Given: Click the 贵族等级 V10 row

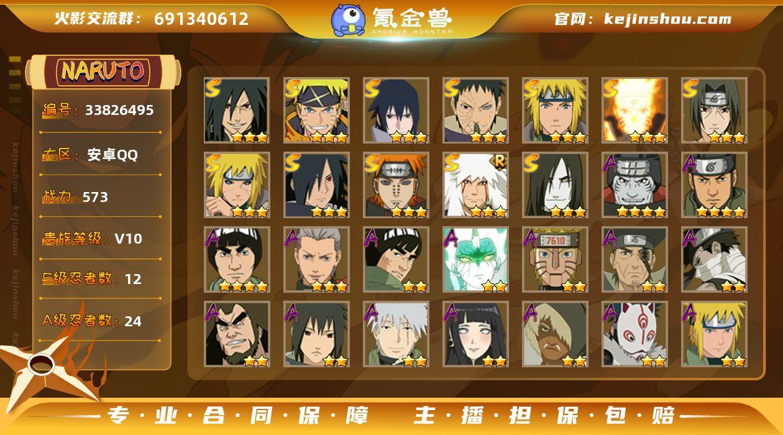Looking at the screenshot, I should [92, 239].
